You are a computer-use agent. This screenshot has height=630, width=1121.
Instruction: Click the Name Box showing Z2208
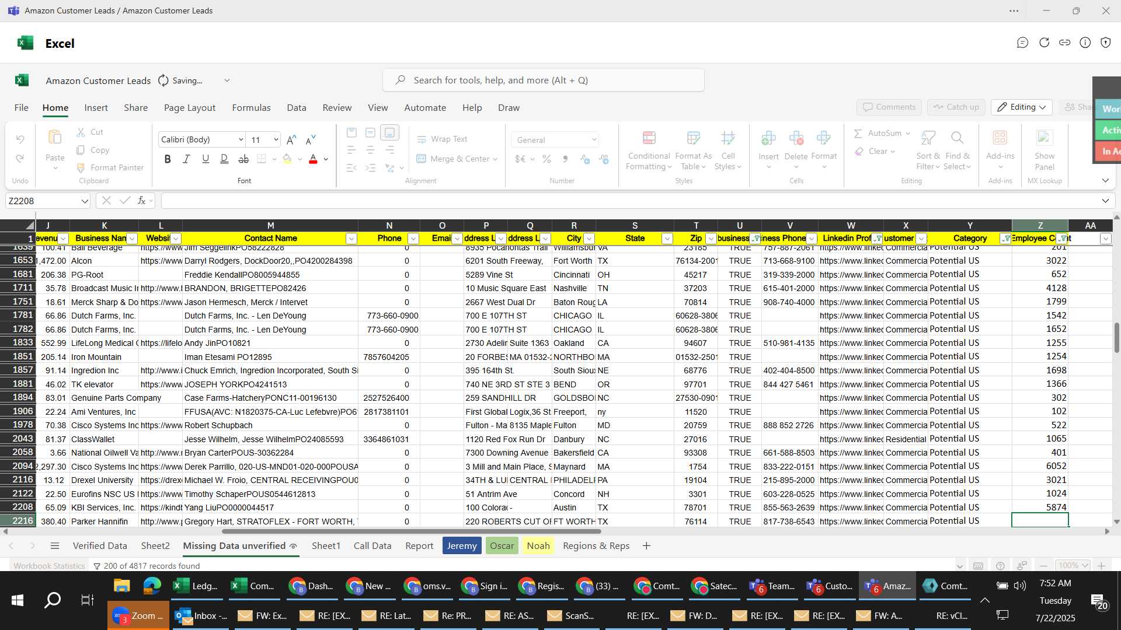point(48,201)
